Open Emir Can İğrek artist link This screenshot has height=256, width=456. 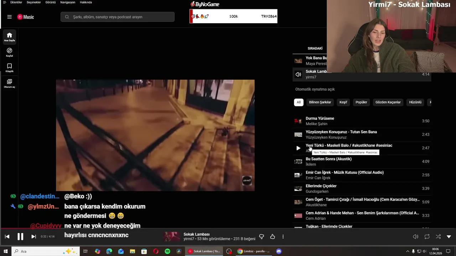point(318,178)
